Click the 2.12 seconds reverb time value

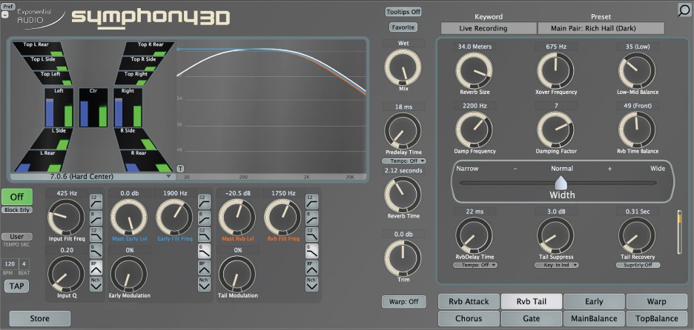403,170
